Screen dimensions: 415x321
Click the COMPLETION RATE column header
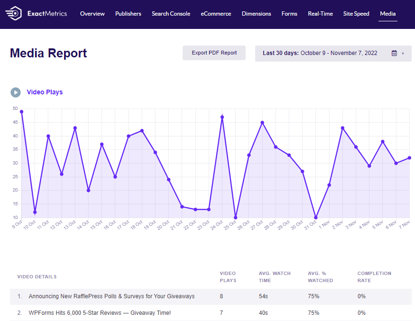point(374,277)
